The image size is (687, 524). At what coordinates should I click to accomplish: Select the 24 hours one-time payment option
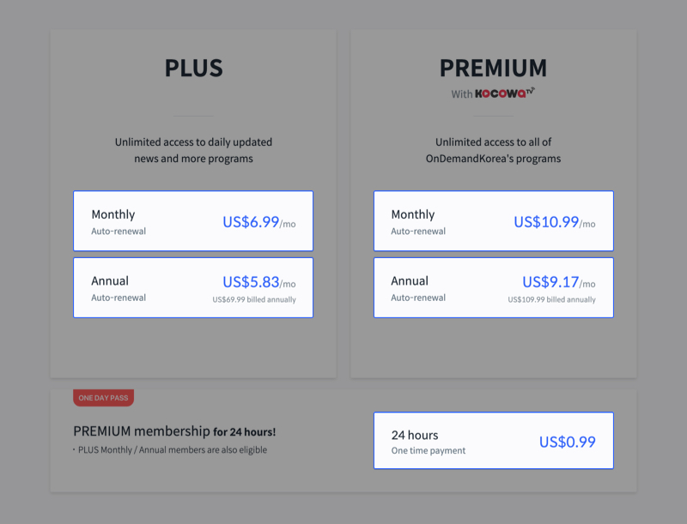point(493,441)
